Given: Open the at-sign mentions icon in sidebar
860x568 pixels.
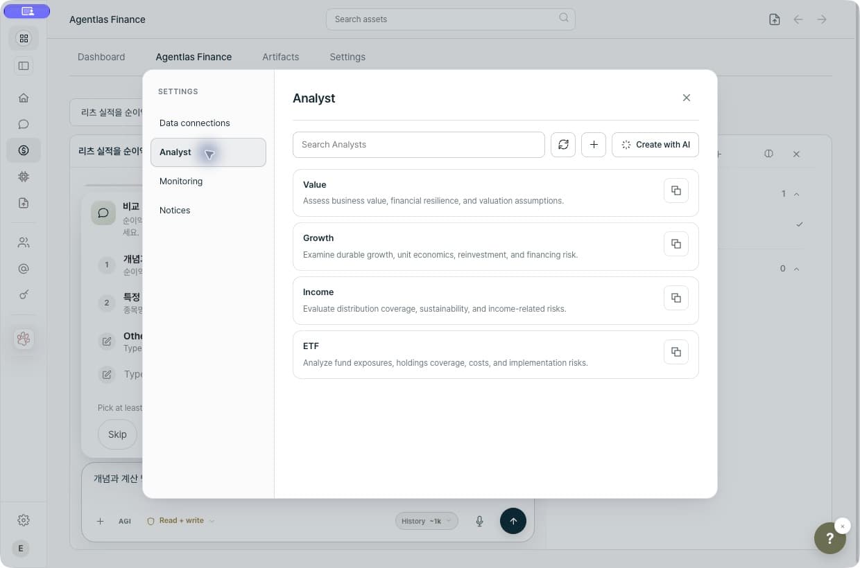Looking at the screenshot, I should point(24,269).
